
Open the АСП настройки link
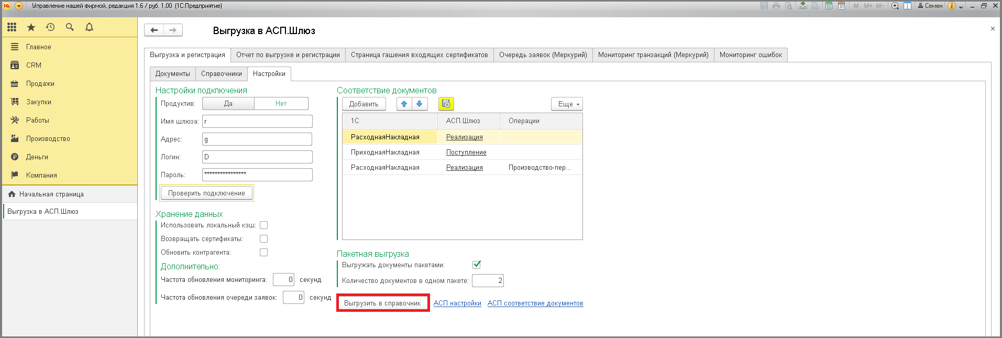click(x=457, y=303)
